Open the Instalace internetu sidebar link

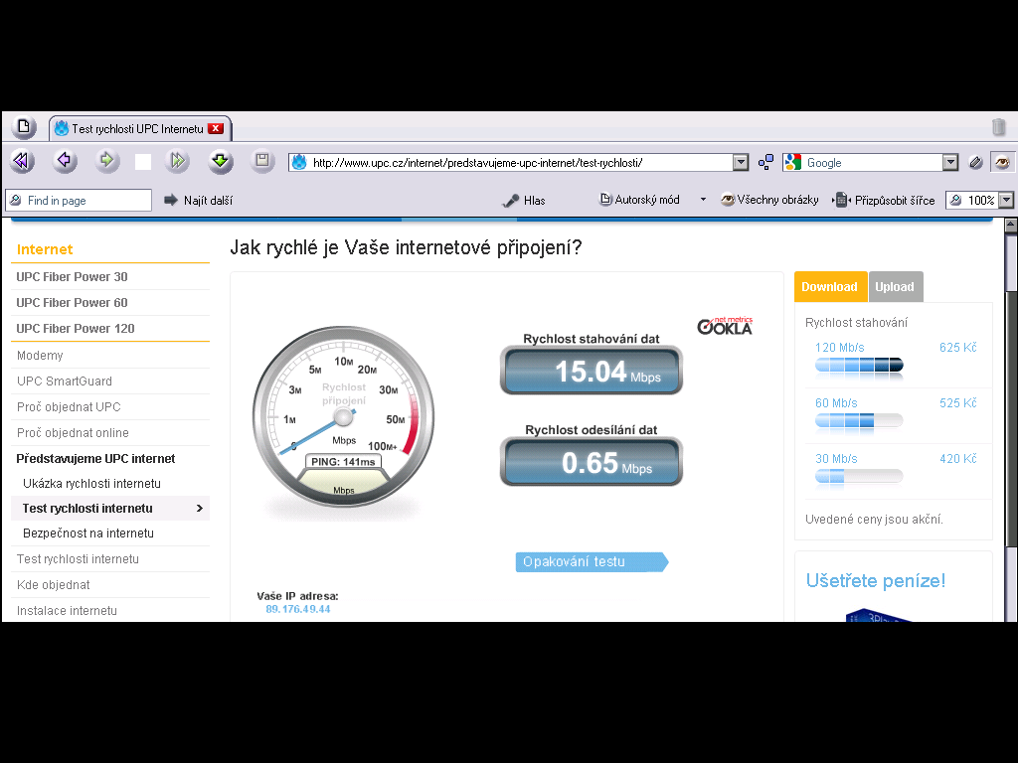(x=67, y=611)
